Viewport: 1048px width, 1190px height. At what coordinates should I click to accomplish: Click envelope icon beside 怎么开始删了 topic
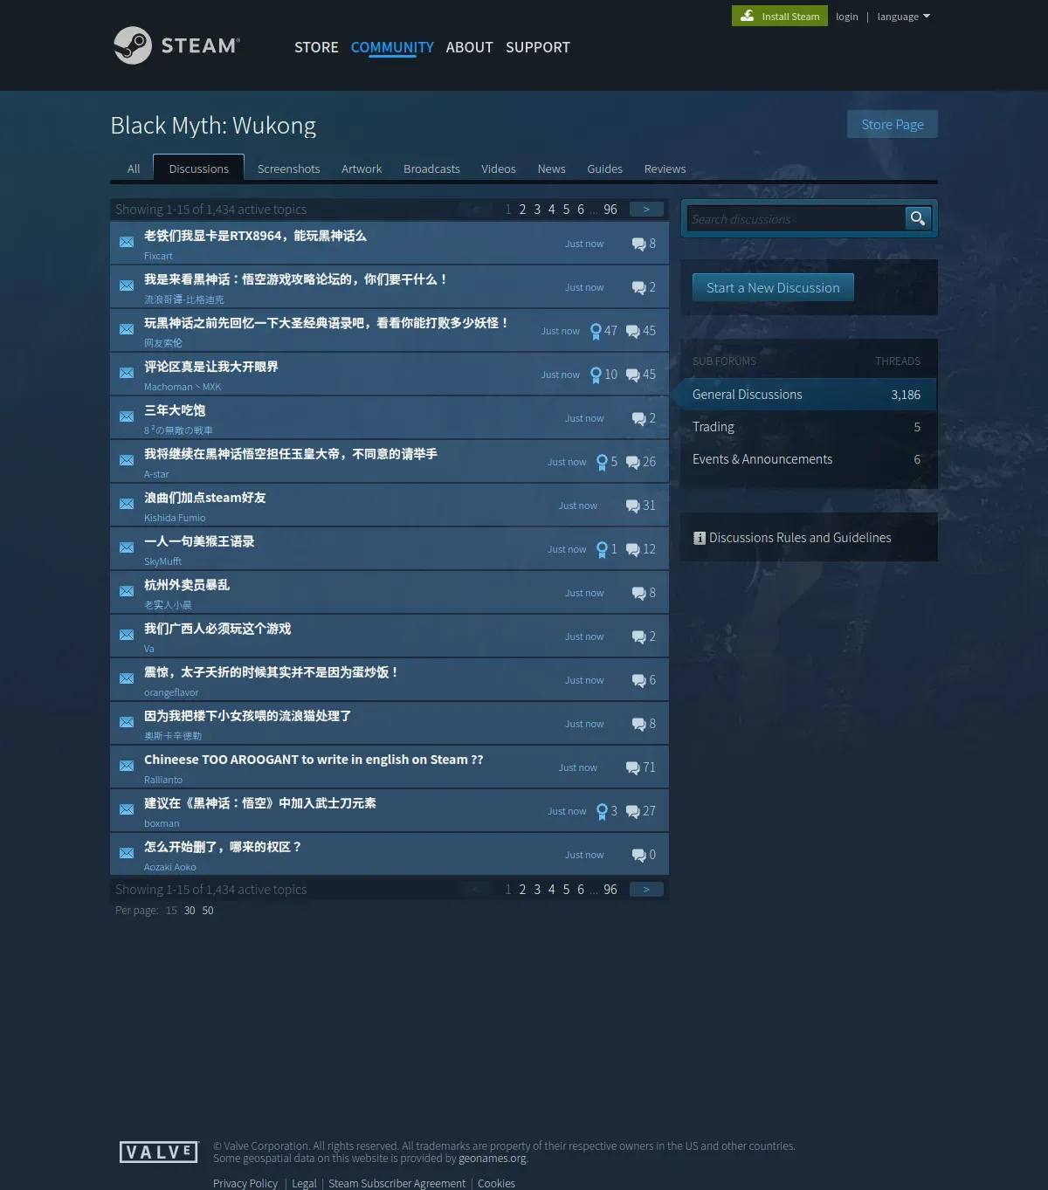[127, 853]
